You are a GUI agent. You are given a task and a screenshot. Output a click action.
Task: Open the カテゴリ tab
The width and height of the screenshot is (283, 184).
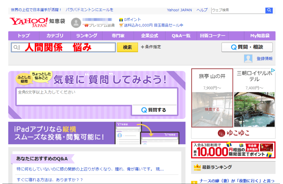coord(55,36)
